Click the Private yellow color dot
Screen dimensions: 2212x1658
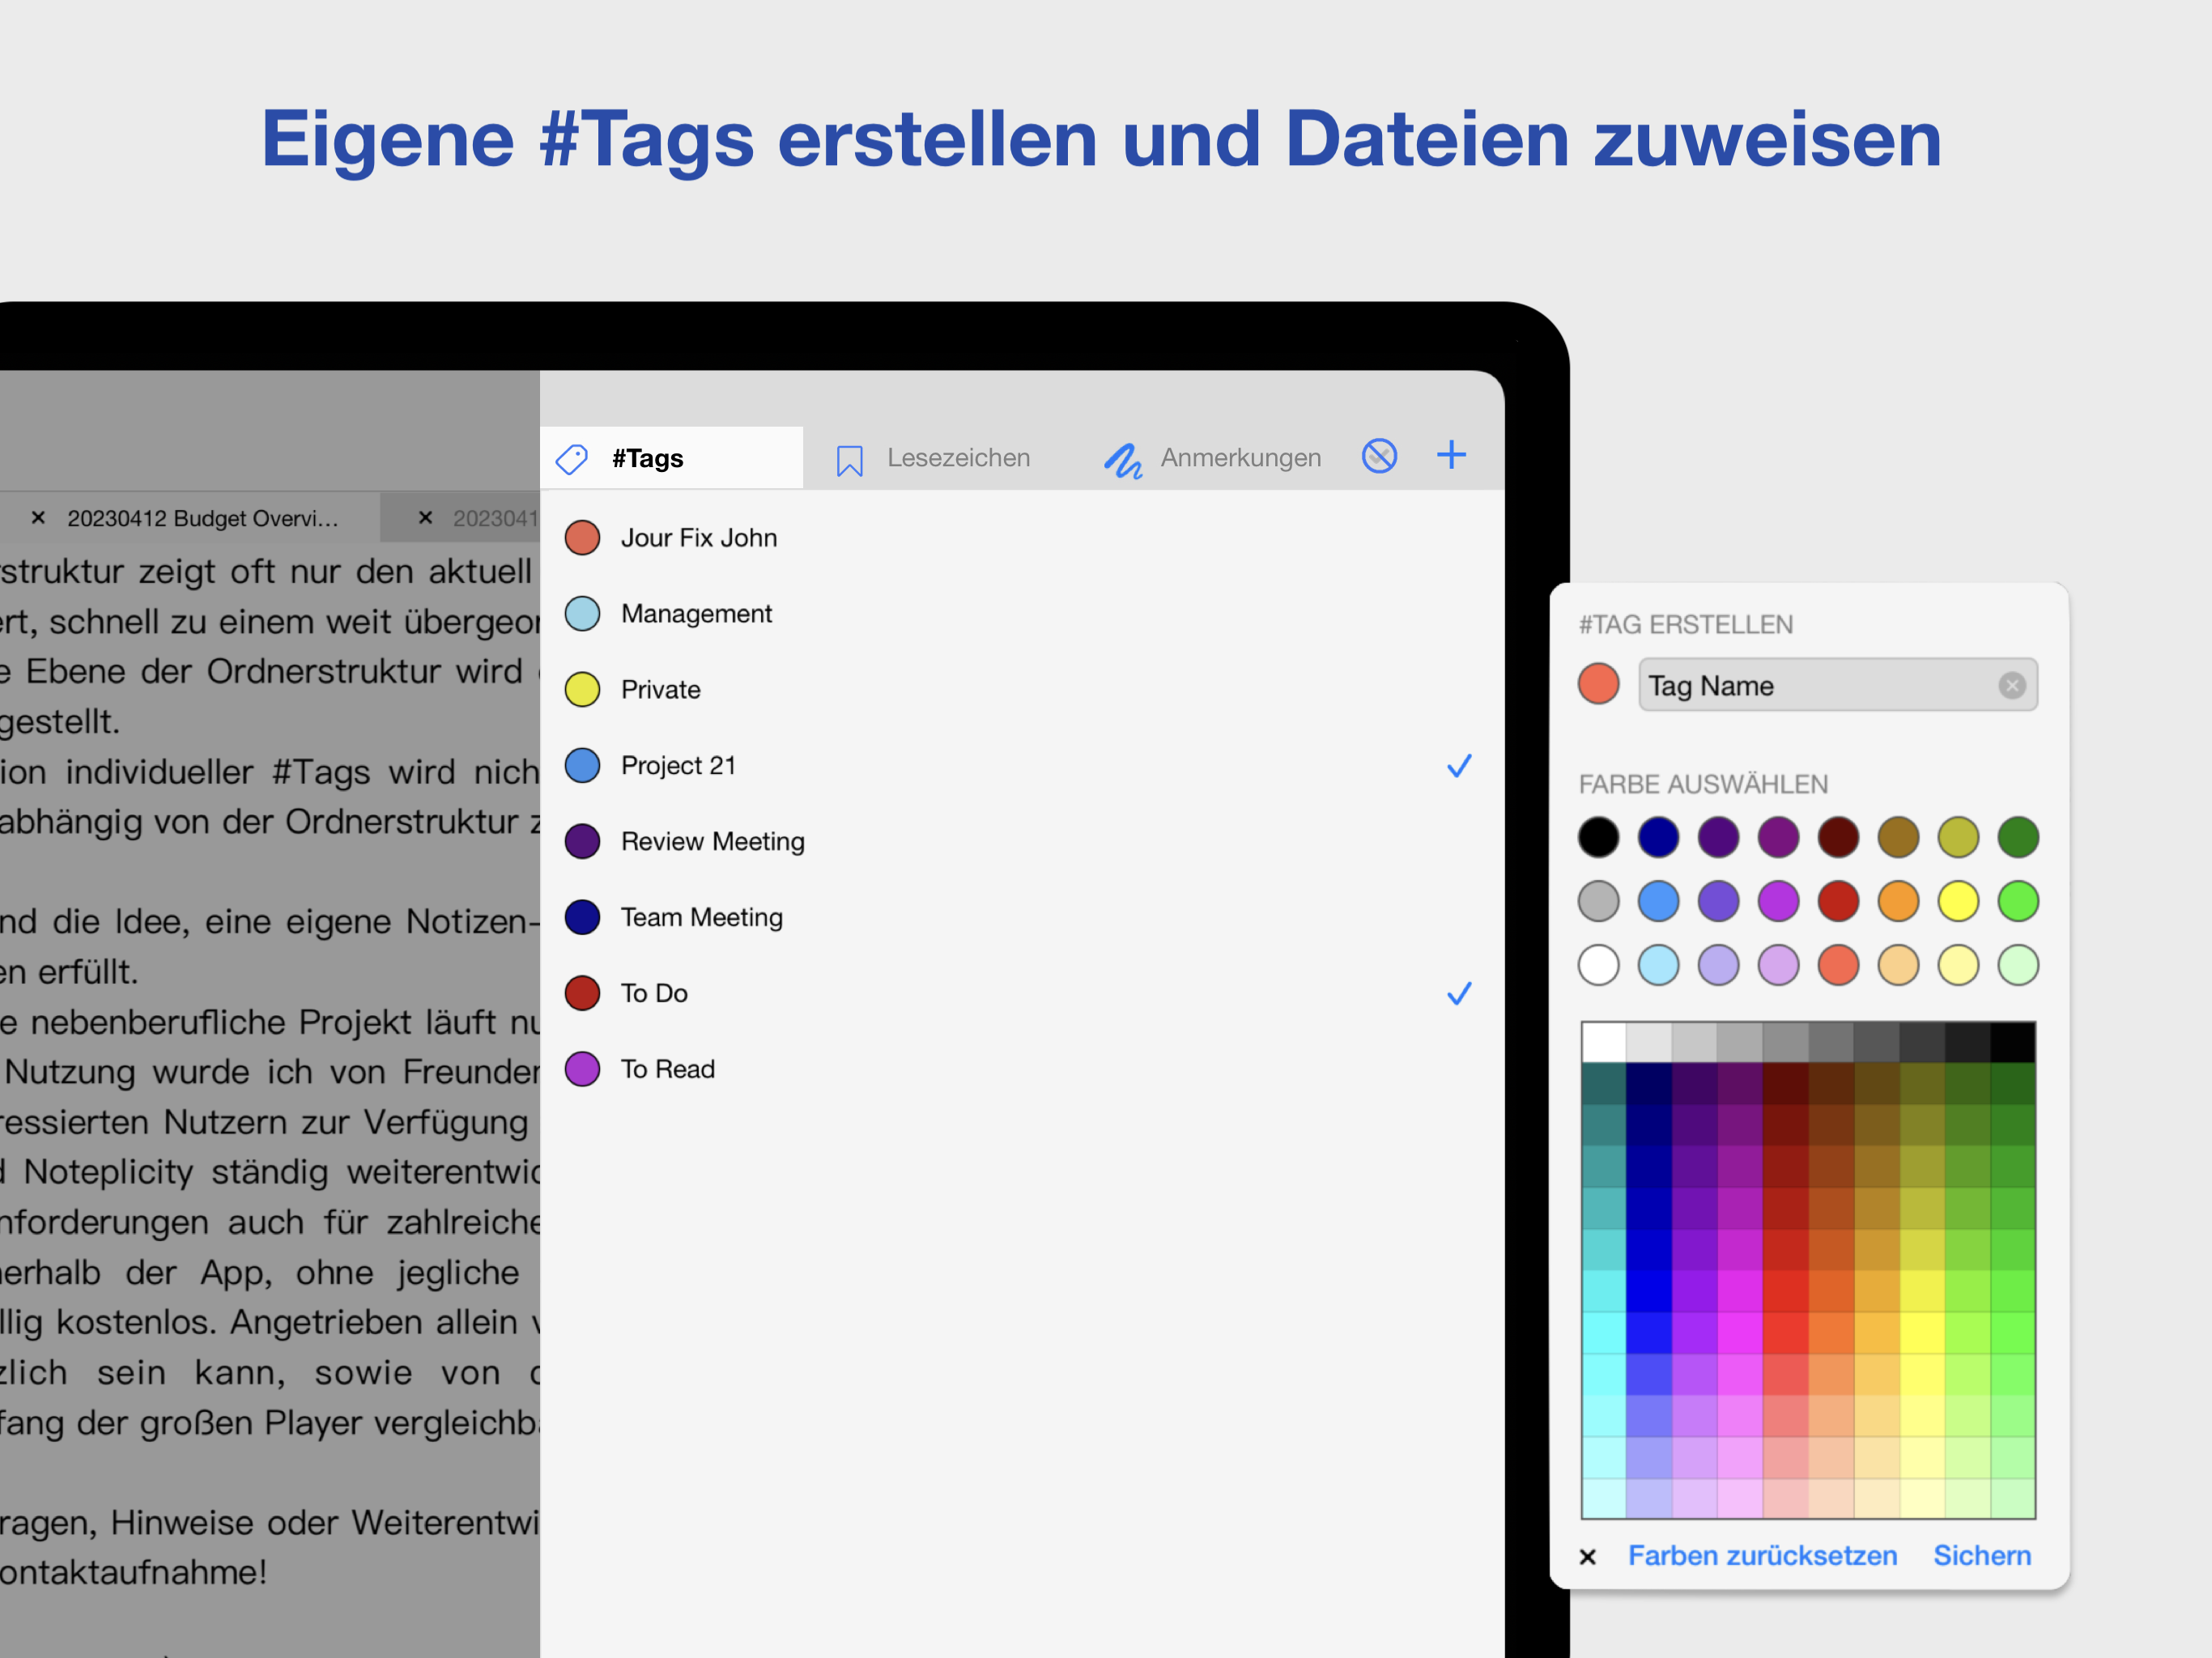(582, 690)
